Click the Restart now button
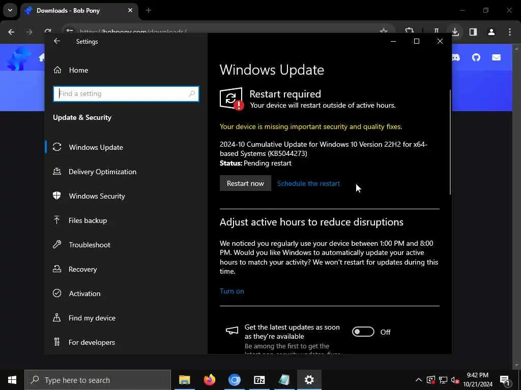This screenshot has height=390, width=521. [245, 183]
